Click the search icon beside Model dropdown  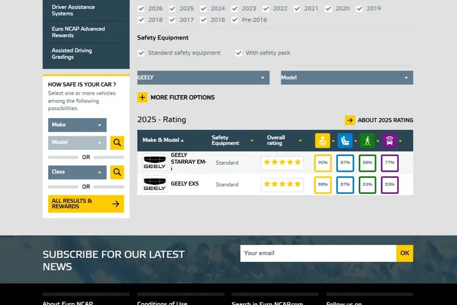(117, 142)
